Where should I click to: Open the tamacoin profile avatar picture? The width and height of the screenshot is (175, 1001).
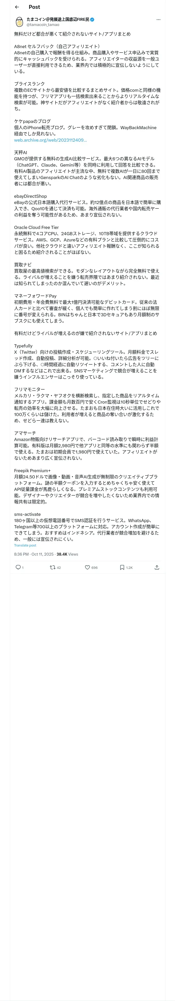pos(19,22)
